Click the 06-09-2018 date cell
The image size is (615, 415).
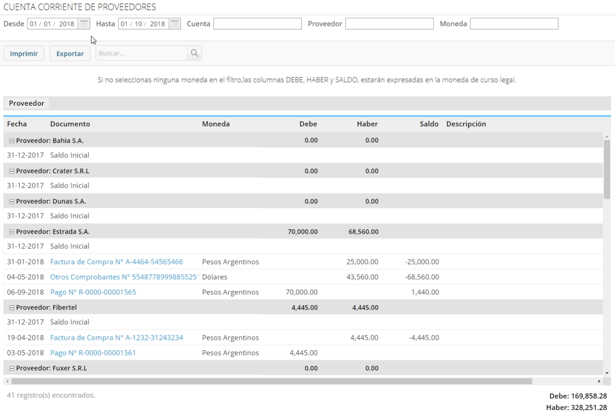(25, 292)
